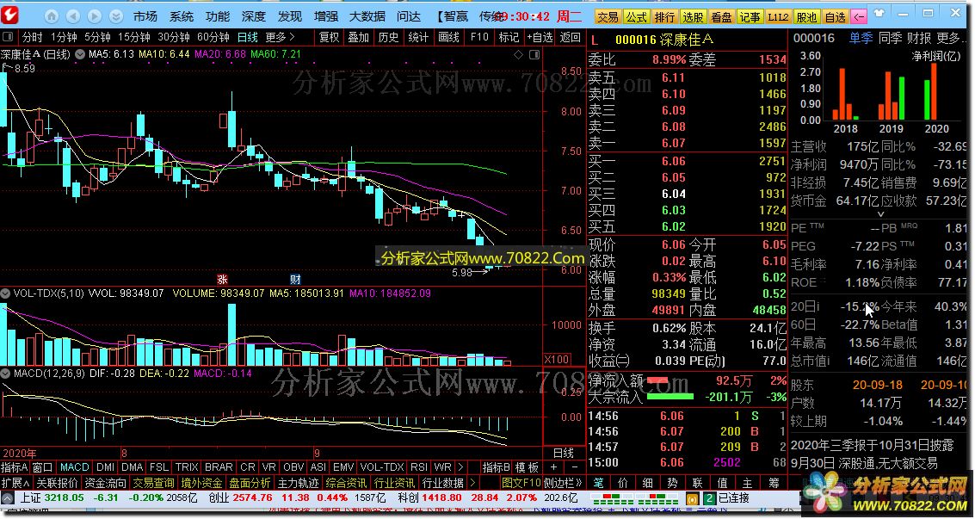Switch to the 1分钟 period
The image size is (975, 519).
pyautogui.click(x=64, y=37)
